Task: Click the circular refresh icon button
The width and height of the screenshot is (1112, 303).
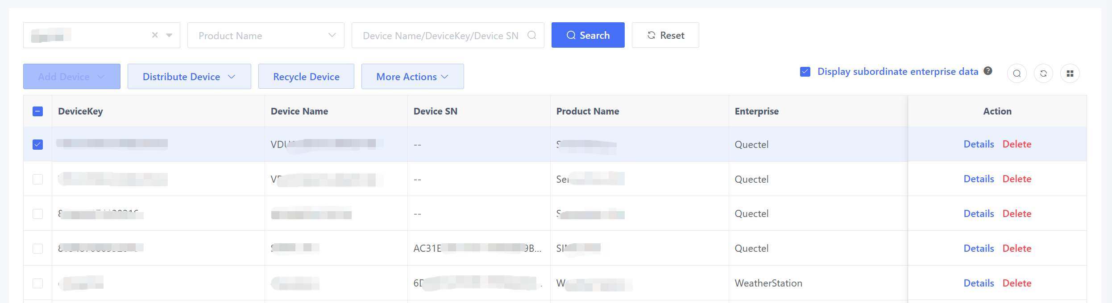Action: [x=1043, y=74]
